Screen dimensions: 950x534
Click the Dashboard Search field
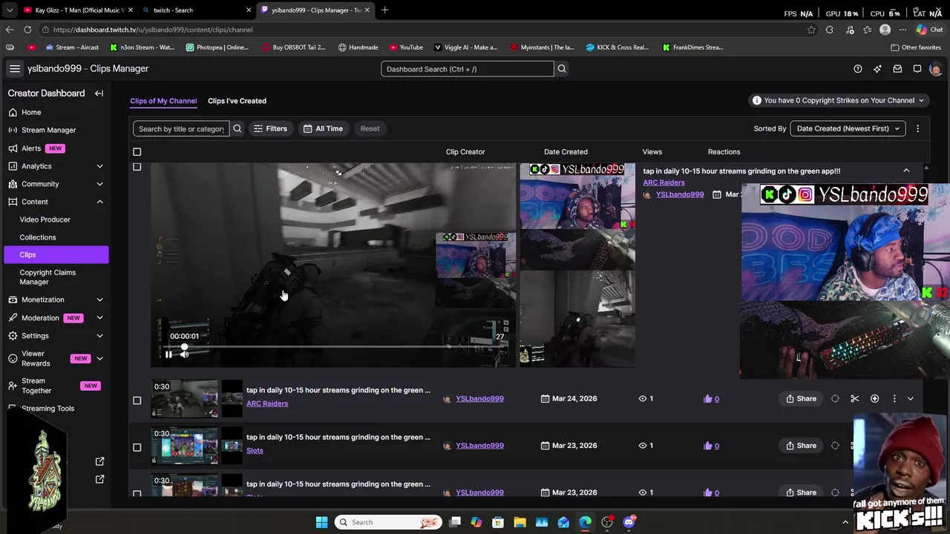pyautogui.click(x=468, y=69)
